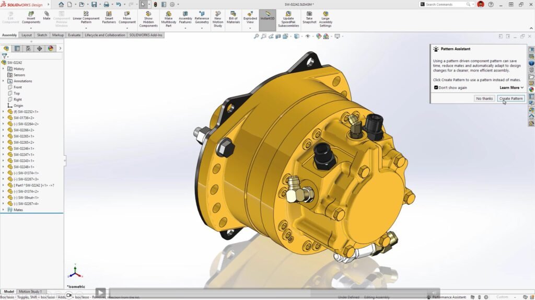Click Linear Component Pattern tool
535x300 pixels.
(x=86, y=18)
